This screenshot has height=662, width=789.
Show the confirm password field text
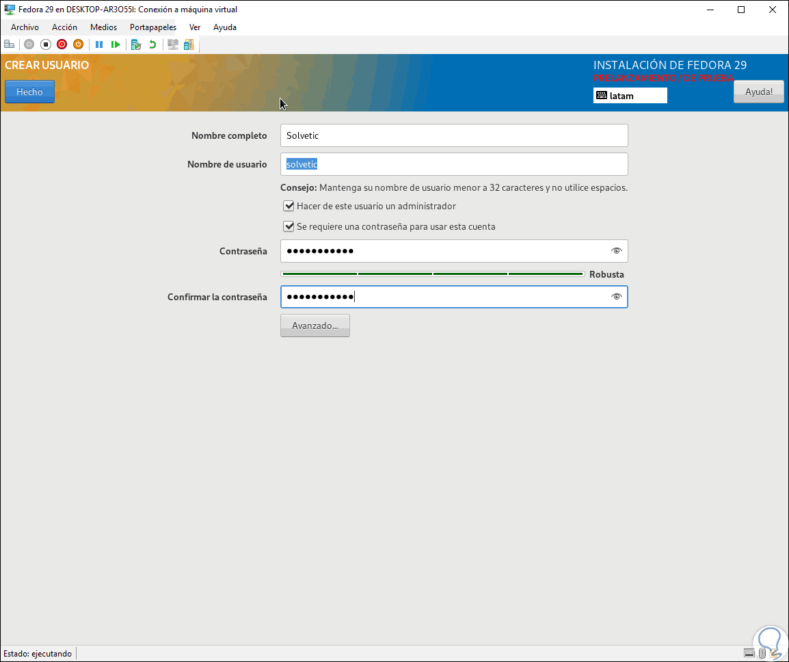[x=617, y=297]
